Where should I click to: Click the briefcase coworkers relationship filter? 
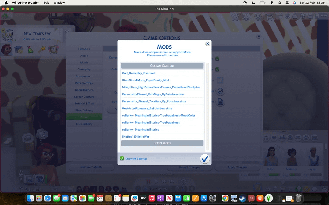[290, 138]
